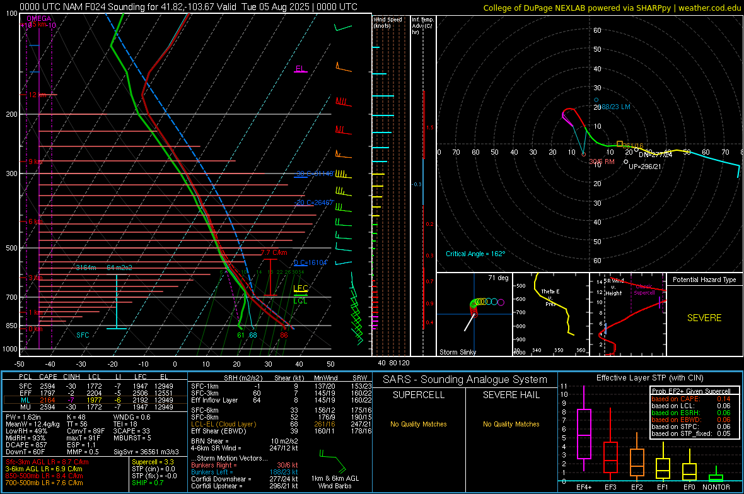The image size is (744, 494).
Task: Select the 'SigSvr = 36561 m3/s3' value
Action: tap(146, 452)
